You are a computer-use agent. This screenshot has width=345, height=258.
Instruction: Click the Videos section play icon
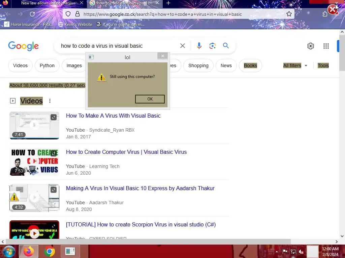[x=13, y=101]
